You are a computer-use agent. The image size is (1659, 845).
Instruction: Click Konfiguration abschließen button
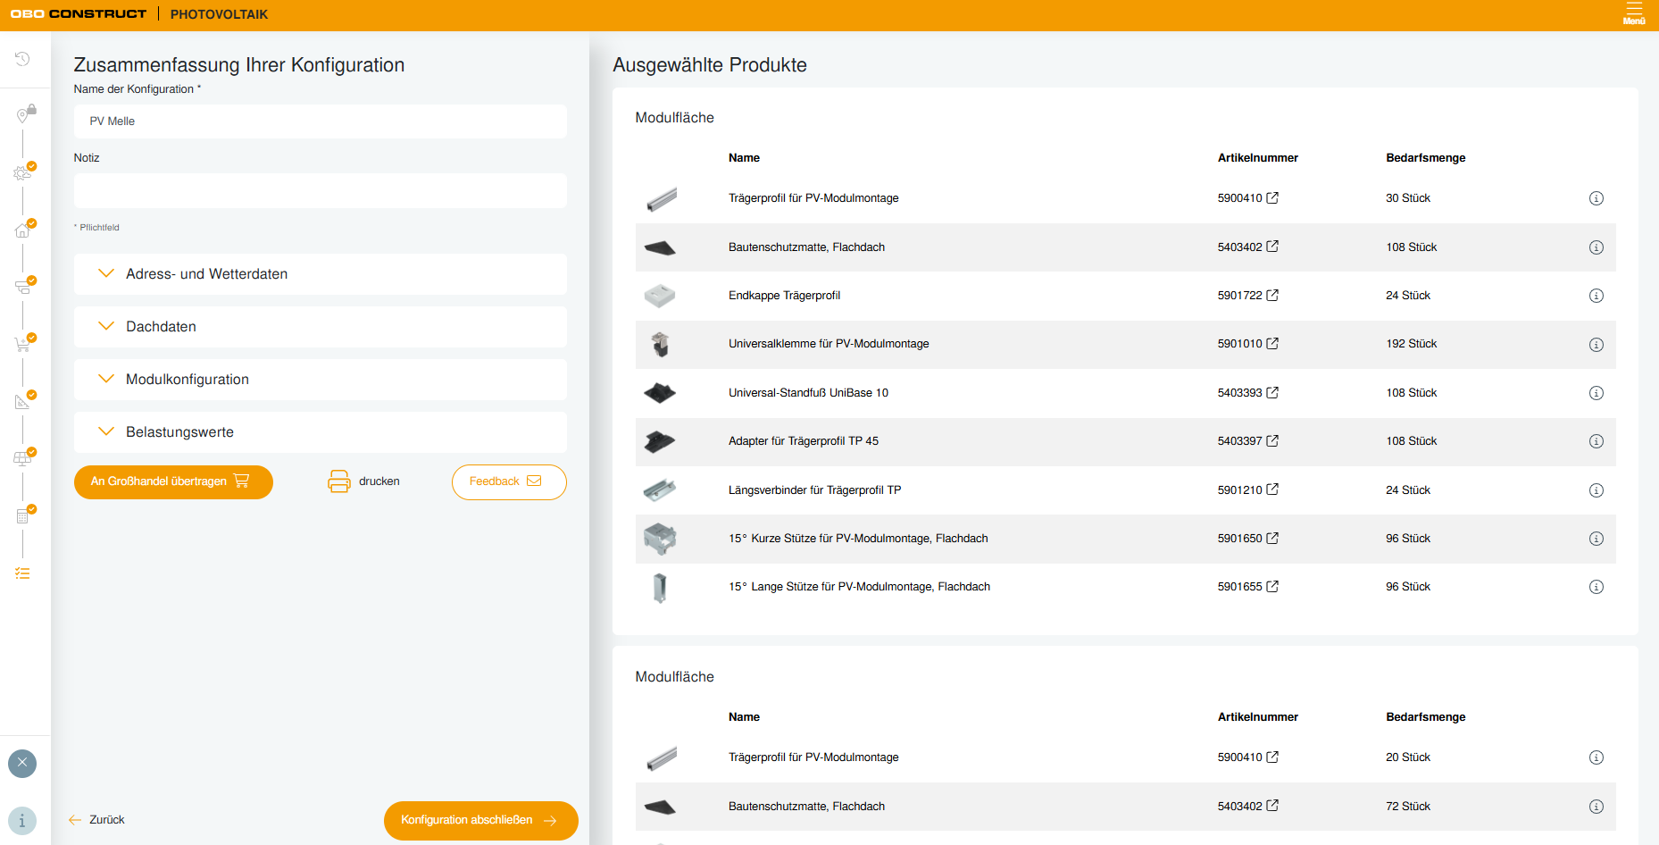[x=480, y=820]
